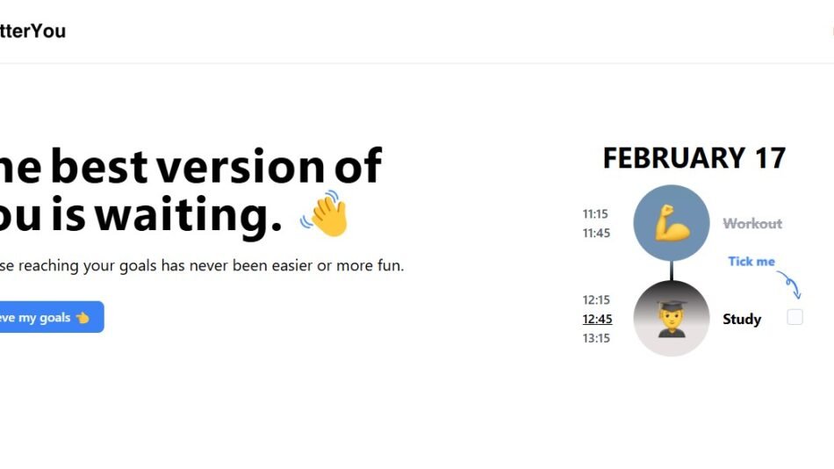Screen dimensions: 834x469
Task: Click the Tick me hint text
Action: (751, 261)
